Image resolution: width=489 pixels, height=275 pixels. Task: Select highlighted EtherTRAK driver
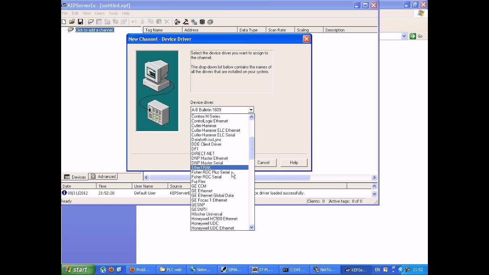220,168
